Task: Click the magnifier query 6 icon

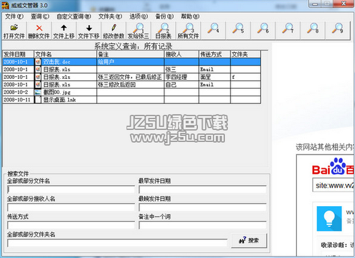Action: coord(263,28)
